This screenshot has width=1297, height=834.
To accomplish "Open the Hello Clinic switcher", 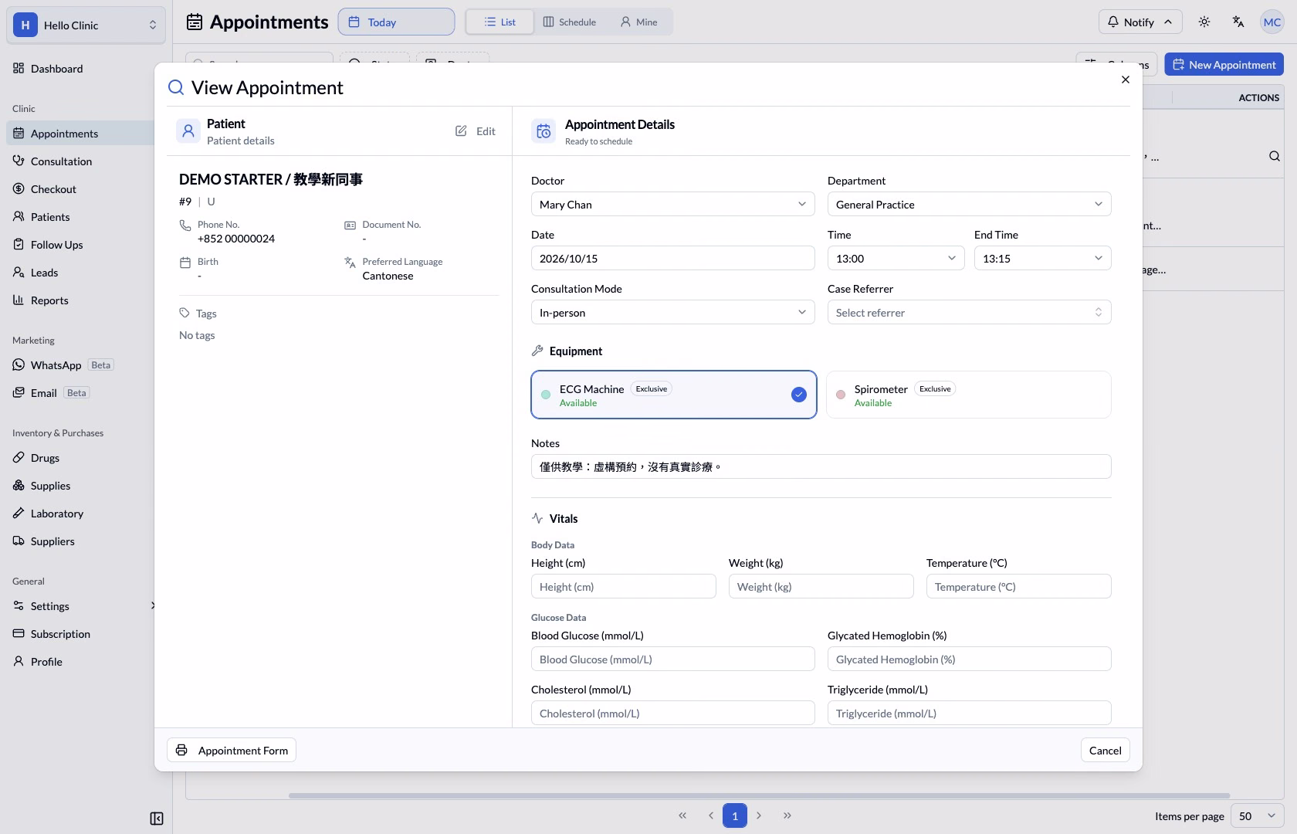I will click(86, 25).
